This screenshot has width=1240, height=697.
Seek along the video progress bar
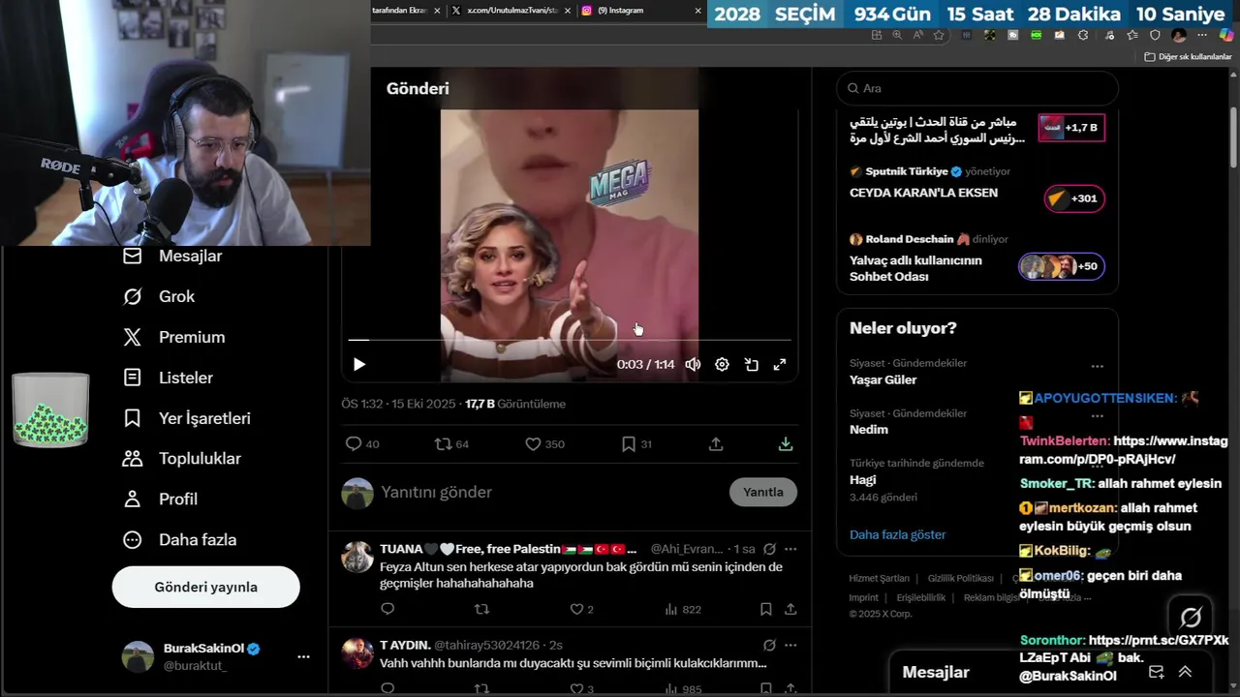tap(570, 340)
